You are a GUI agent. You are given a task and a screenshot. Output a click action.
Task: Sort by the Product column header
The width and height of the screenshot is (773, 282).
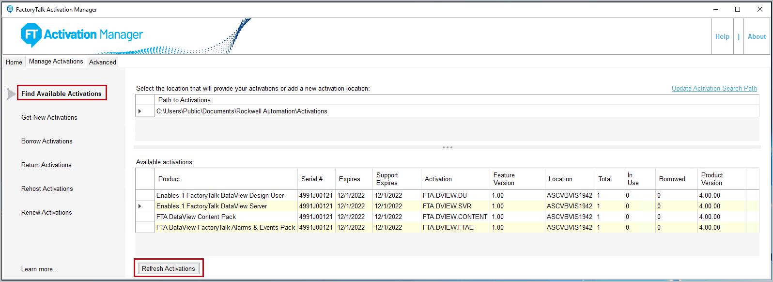[226, 179]
